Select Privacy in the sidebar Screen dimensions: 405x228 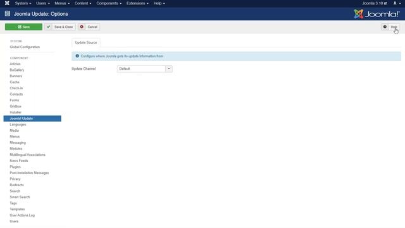pos(15,179)
